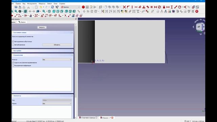Select the polyline tool

[42, 16]
